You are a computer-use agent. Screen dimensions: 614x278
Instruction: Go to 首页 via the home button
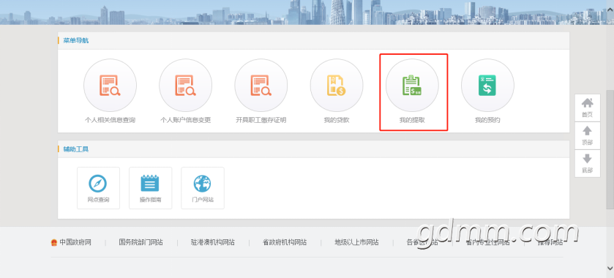pos(588,108)
